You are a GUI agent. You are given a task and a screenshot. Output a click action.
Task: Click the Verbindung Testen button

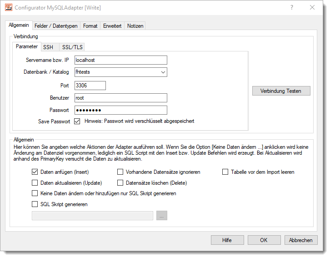click(281, 91)
